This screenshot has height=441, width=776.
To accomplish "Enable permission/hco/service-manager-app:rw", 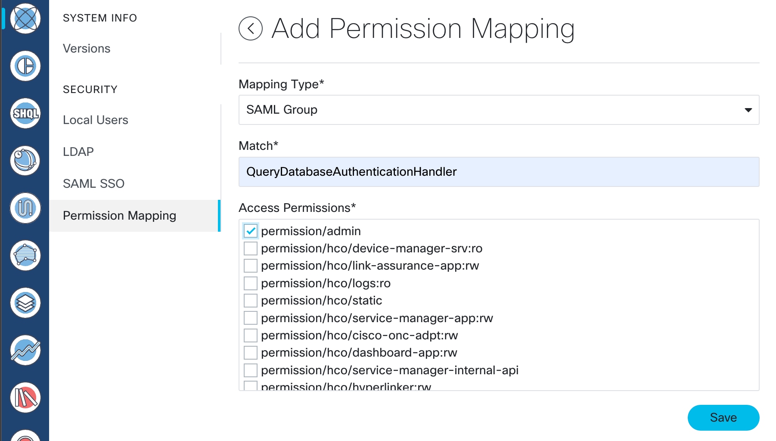I will point(251,318).
